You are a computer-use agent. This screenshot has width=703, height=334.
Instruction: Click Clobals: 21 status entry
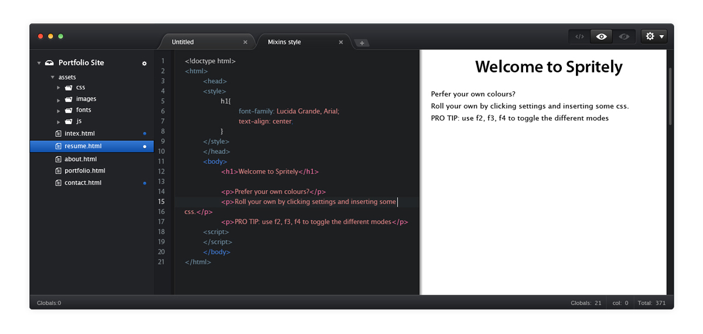586,303
